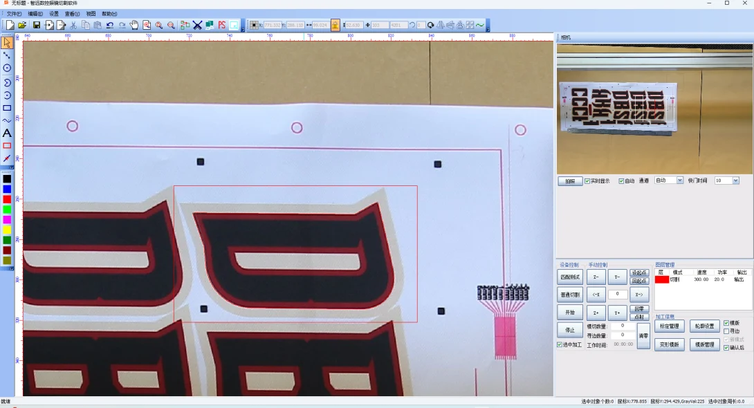Activate the pan hand tool
This screenshot has width=754, height=408.
134,26
